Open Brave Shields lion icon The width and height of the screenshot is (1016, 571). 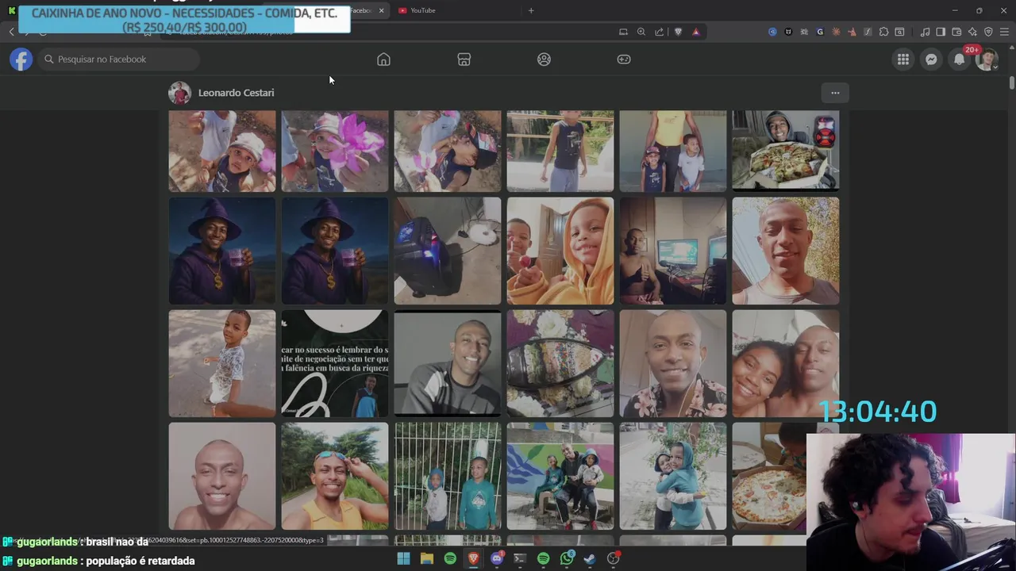coord(678,32)
